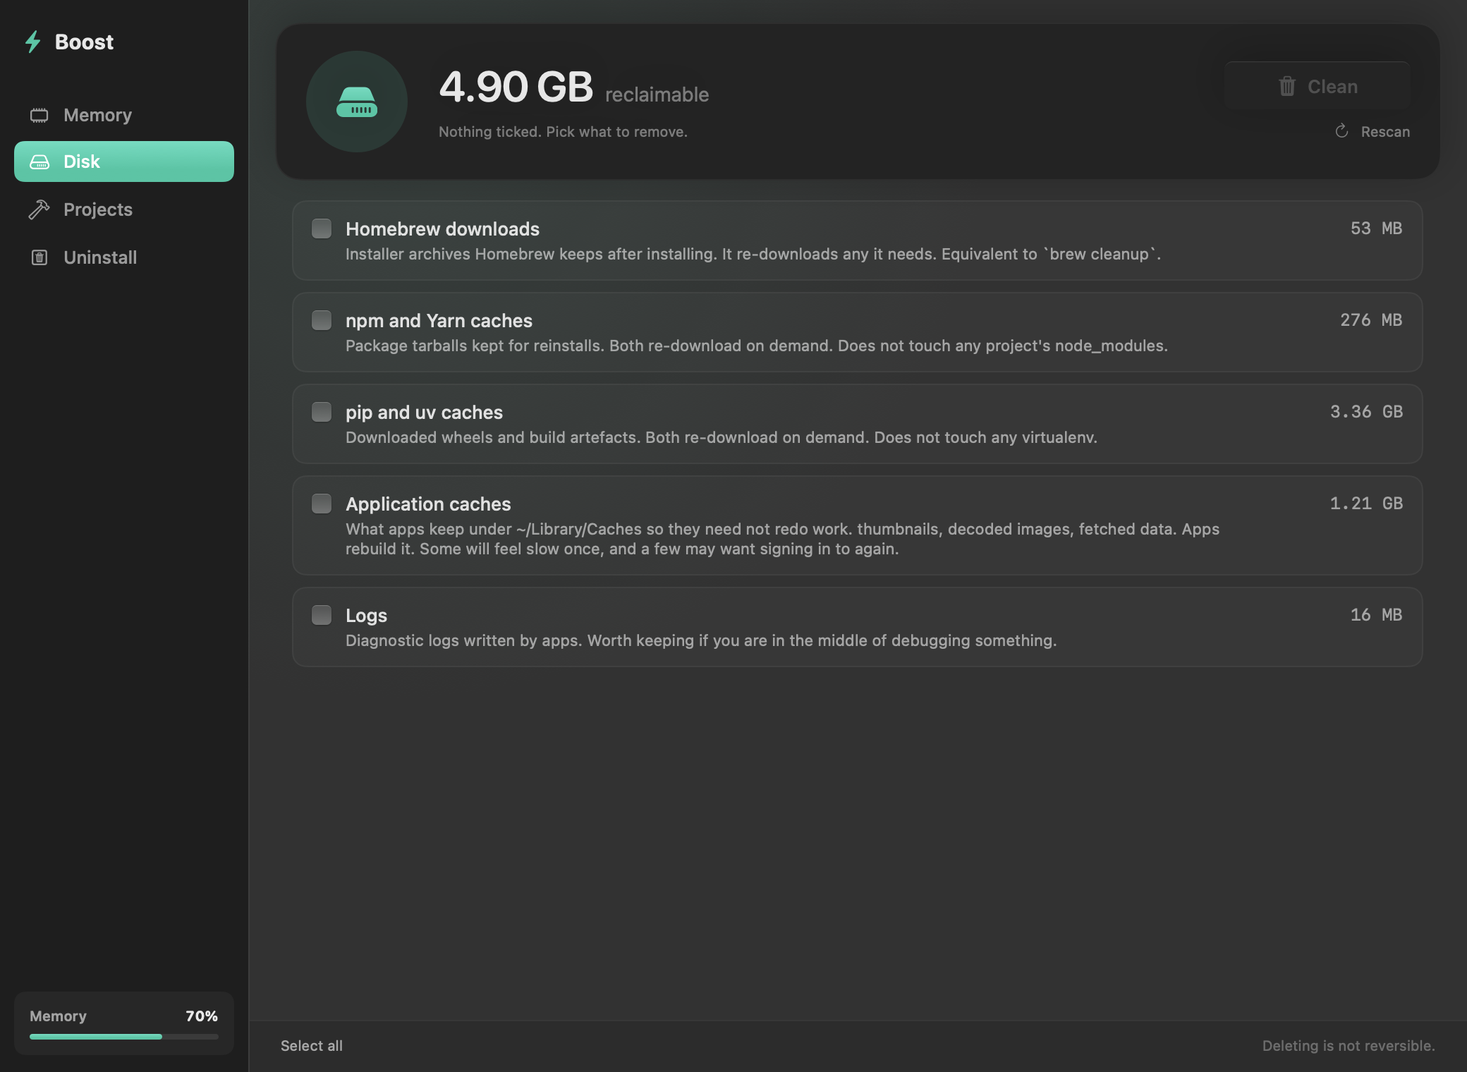Viewport: 1467px width, 1072px height.
Task: Click the Uninstall trash icon in sidebar
Action: click(39, 257)
